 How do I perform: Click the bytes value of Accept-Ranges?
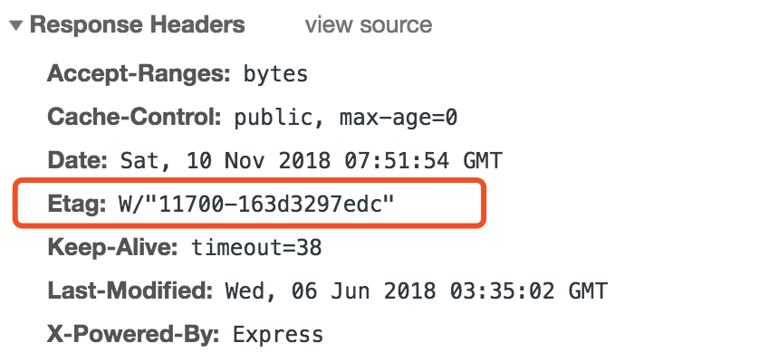point(276,74)
